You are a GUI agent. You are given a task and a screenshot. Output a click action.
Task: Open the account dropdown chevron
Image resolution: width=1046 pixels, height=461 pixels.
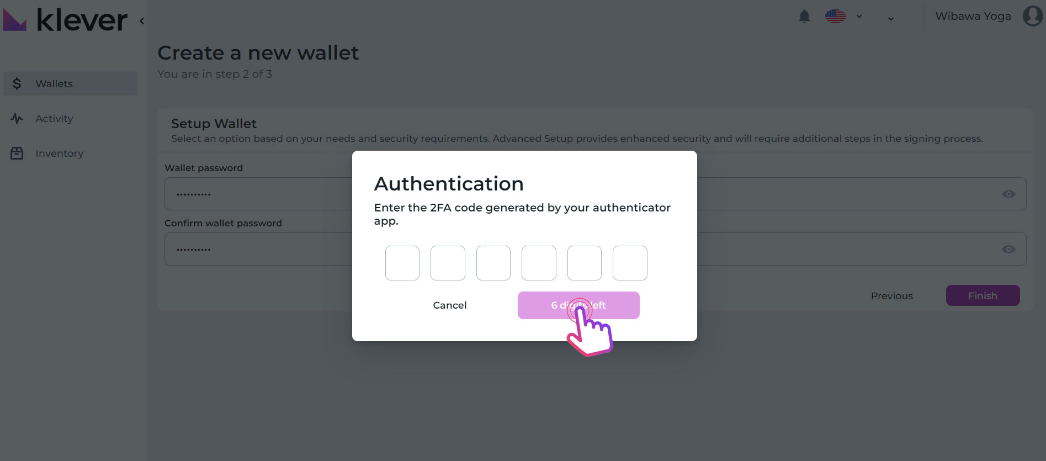(x=890, y=19)
